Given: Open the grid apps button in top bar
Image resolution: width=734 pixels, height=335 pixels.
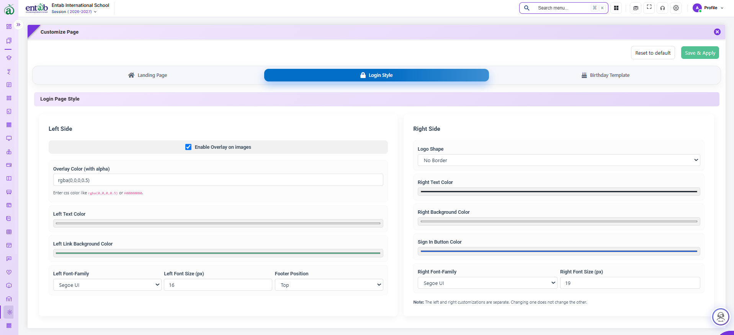Looking at the screenshot, I should pyautogui.click(x=616, y=8).
